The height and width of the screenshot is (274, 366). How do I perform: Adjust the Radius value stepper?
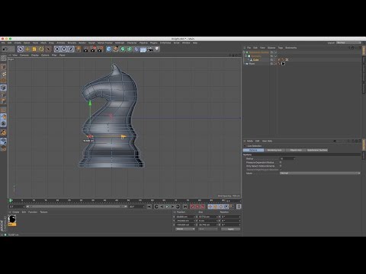(x=294, y=158)
